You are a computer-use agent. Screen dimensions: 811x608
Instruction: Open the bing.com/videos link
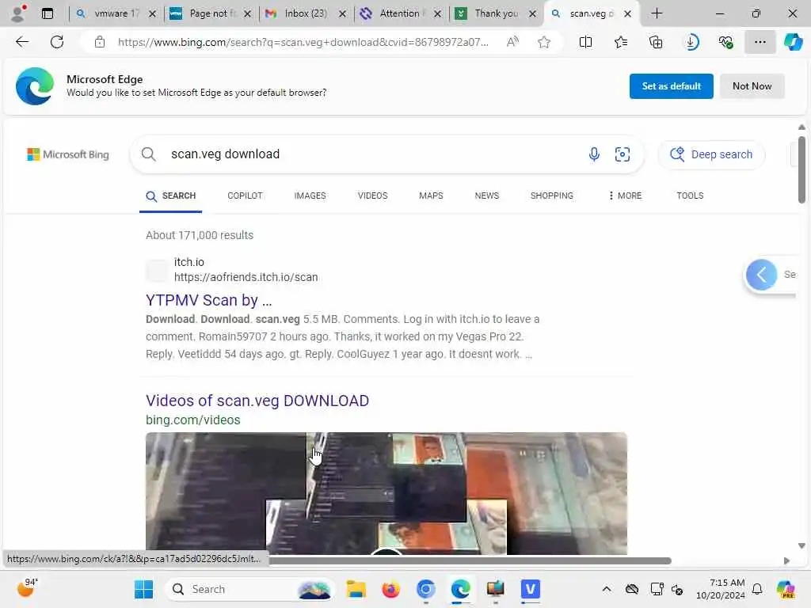(193, 420)
